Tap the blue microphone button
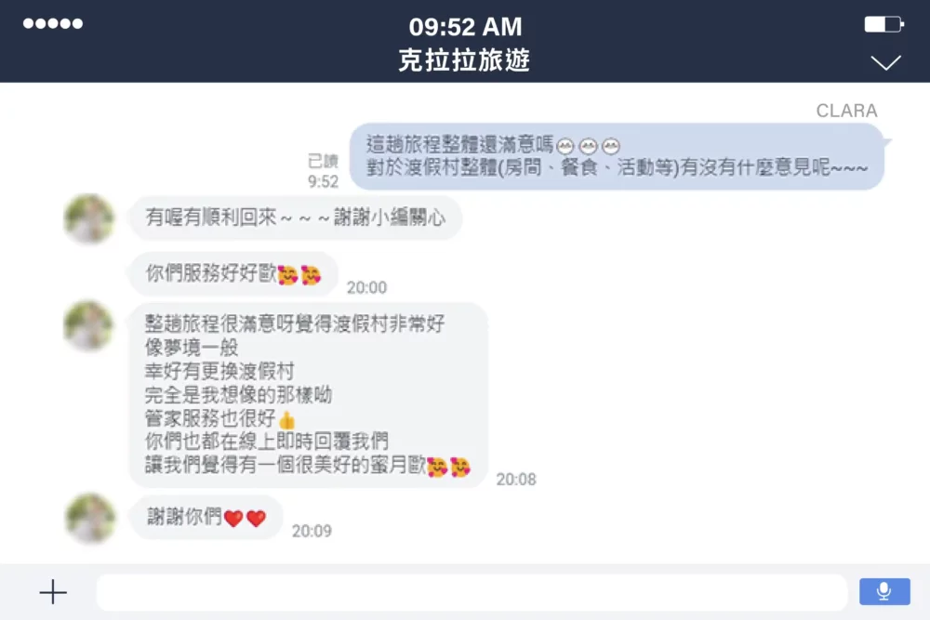930x620 pixels. pos(884,591)
